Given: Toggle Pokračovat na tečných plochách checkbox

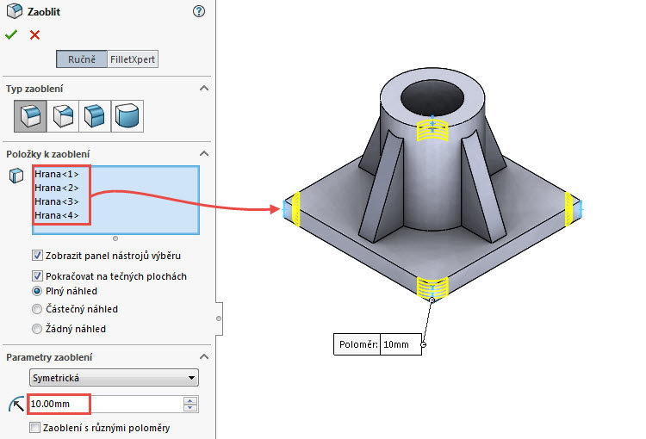Looking at the screenshot, I should tap(37, 276).
